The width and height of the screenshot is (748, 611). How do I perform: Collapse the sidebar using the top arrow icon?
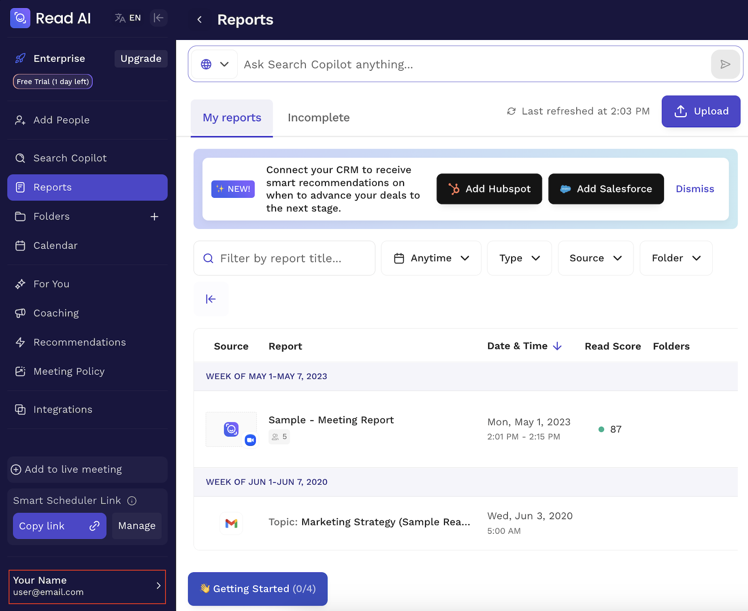159,18
